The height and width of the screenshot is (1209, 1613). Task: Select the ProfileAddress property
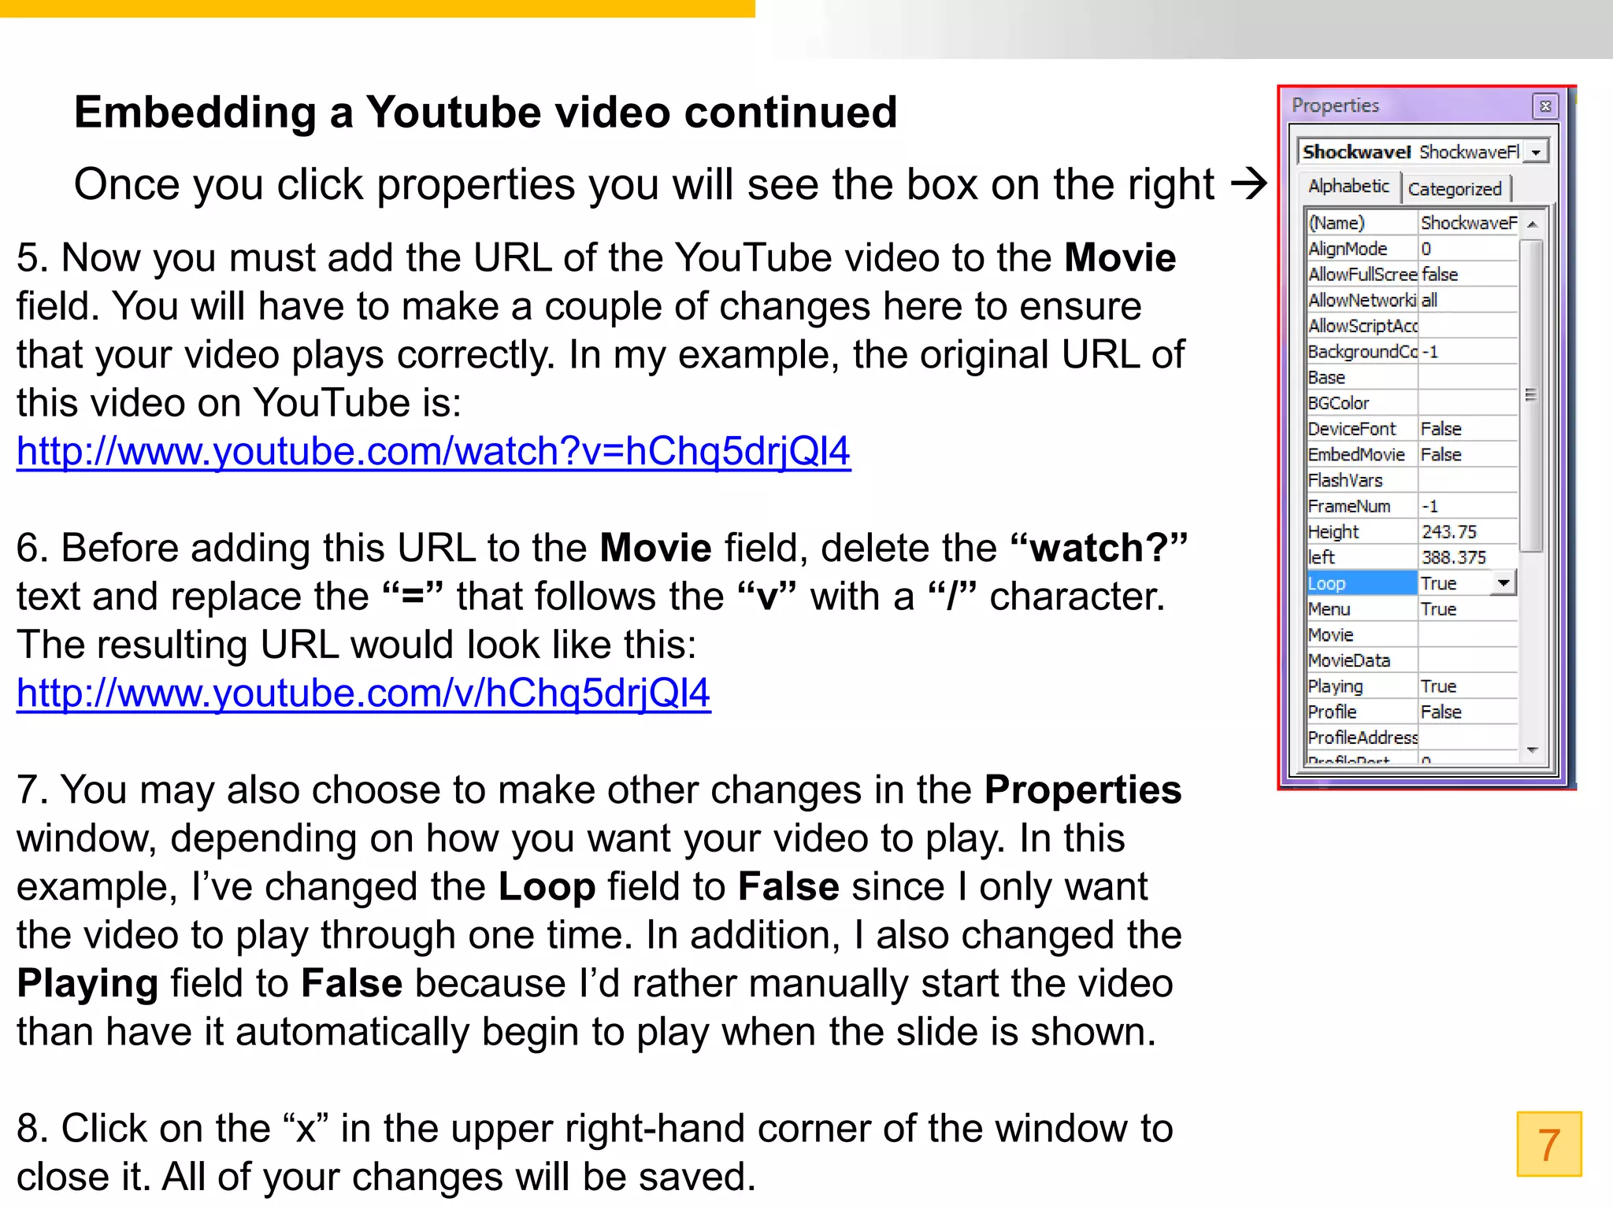pyautogui.click(x=1362, y=738)
